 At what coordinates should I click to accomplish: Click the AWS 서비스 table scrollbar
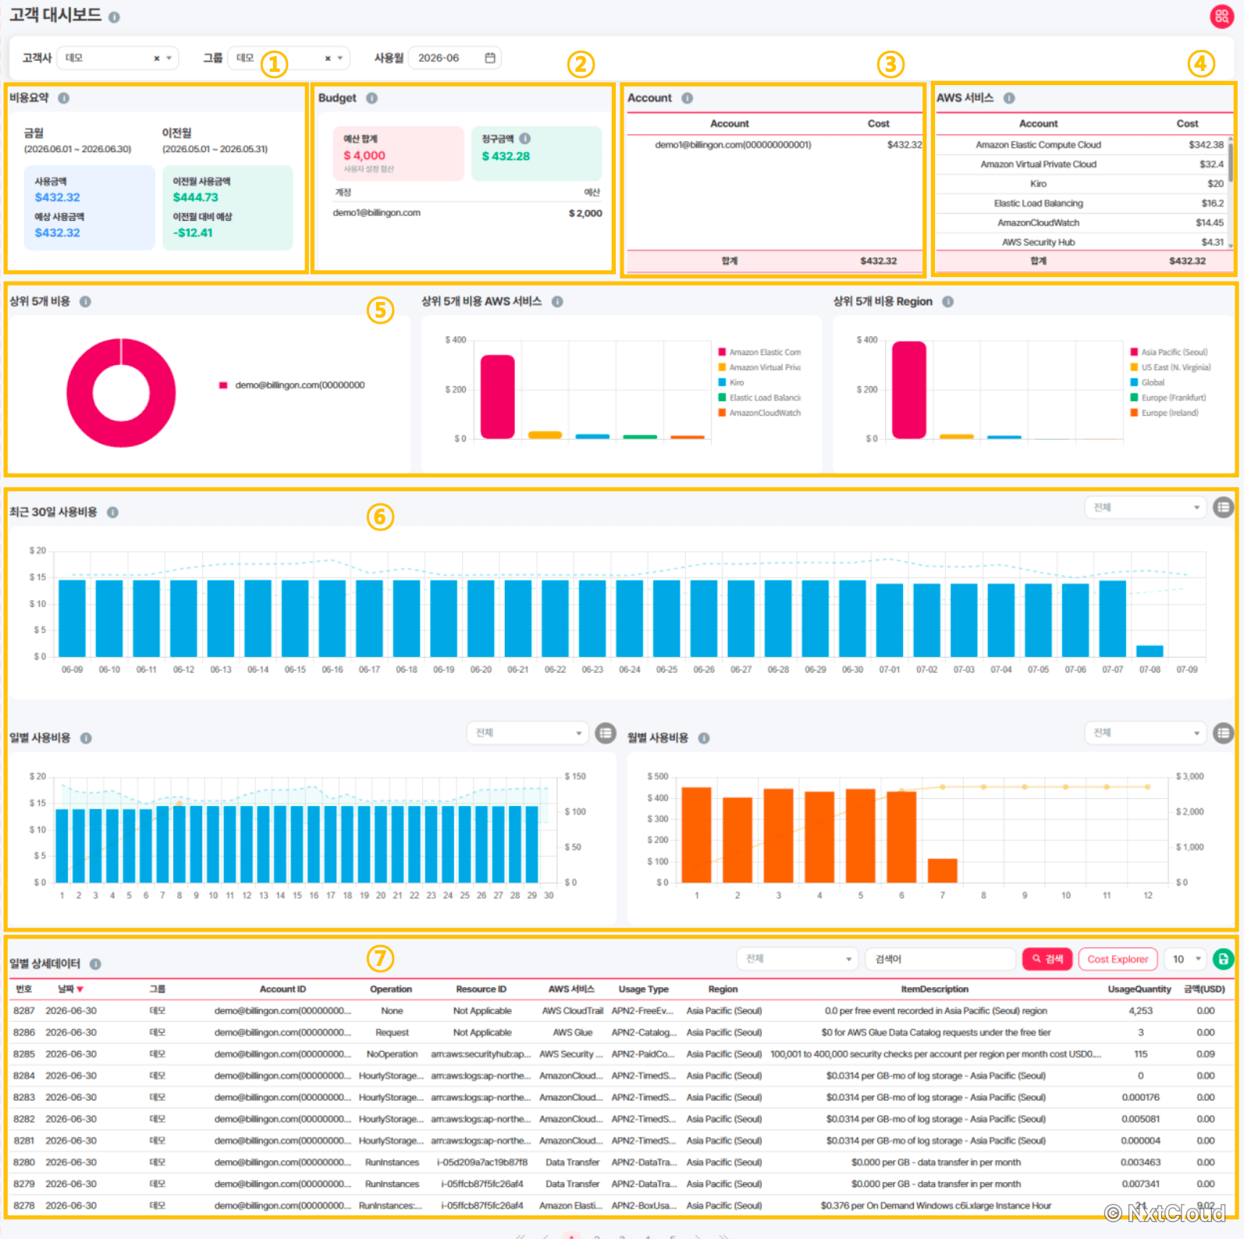point(1231,162)
